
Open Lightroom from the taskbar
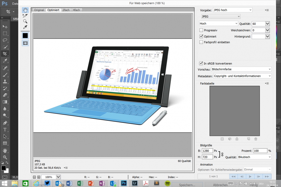pyautogui.click(x=134, y=183)
